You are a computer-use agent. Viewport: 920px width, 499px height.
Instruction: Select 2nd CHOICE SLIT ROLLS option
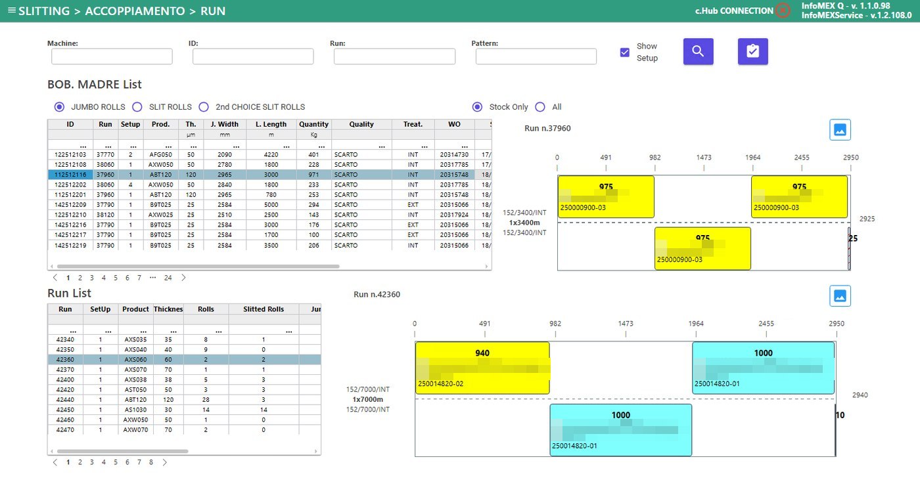click(204, 107)
